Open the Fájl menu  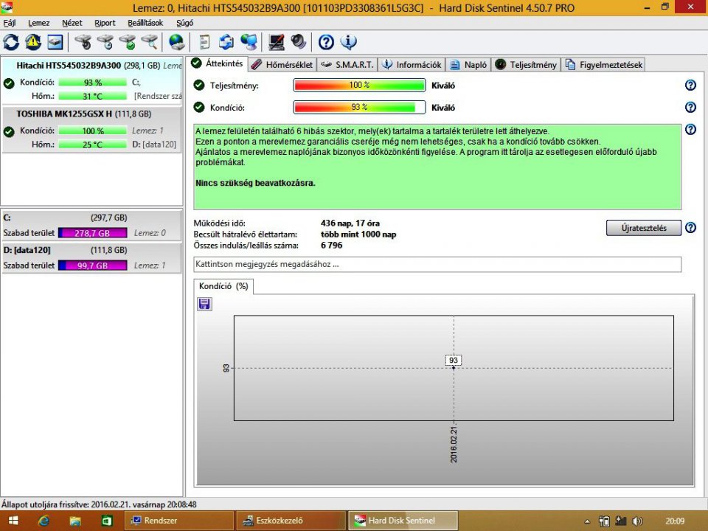(10, 23)
